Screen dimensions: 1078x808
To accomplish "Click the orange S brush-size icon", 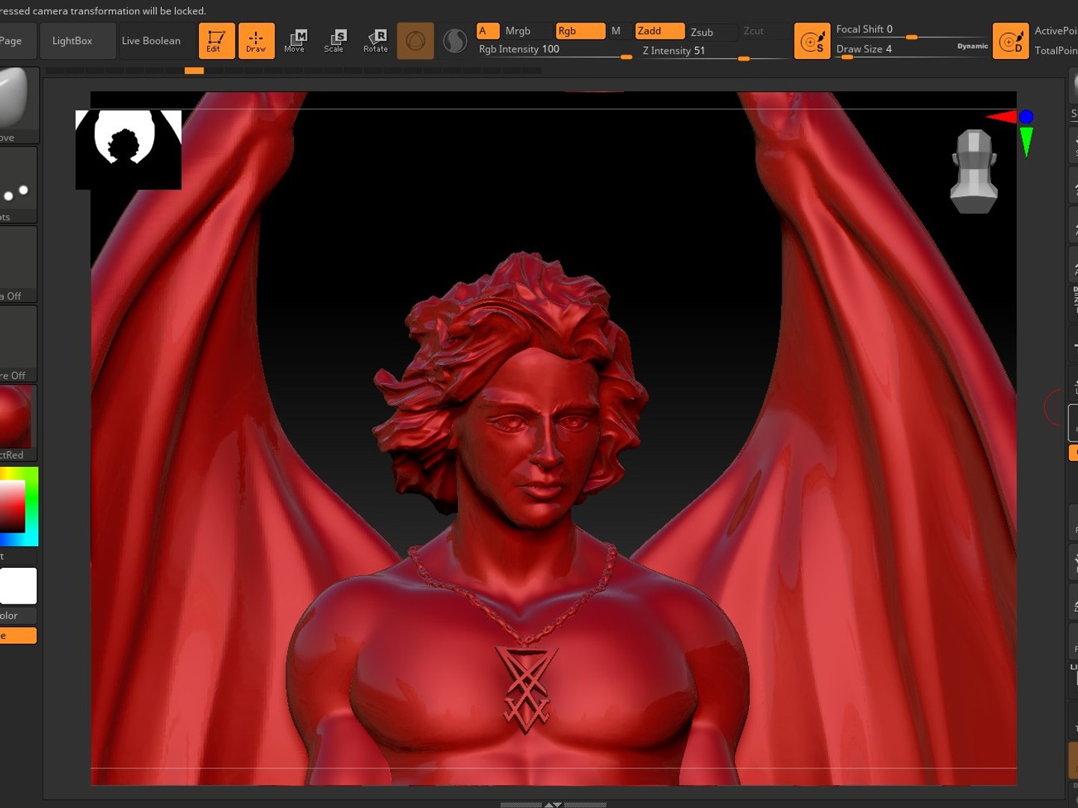I will click(x=812, y=40).
